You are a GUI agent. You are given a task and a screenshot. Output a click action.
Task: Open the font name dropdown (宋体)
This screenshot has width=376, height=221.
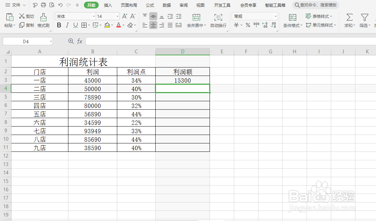point(94,16)
